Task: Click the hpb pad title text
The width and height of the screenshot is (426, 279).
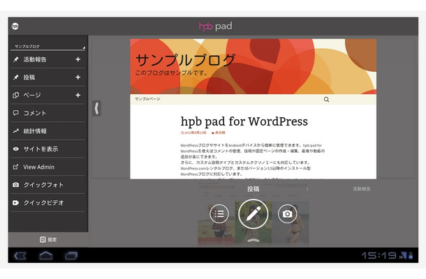Action: pyautogui.click(x=216, y=27)
